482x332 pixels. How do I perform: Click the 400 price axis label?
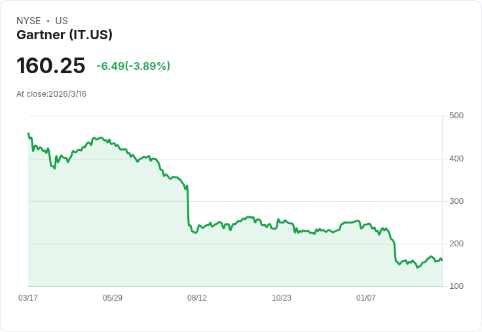456,159
